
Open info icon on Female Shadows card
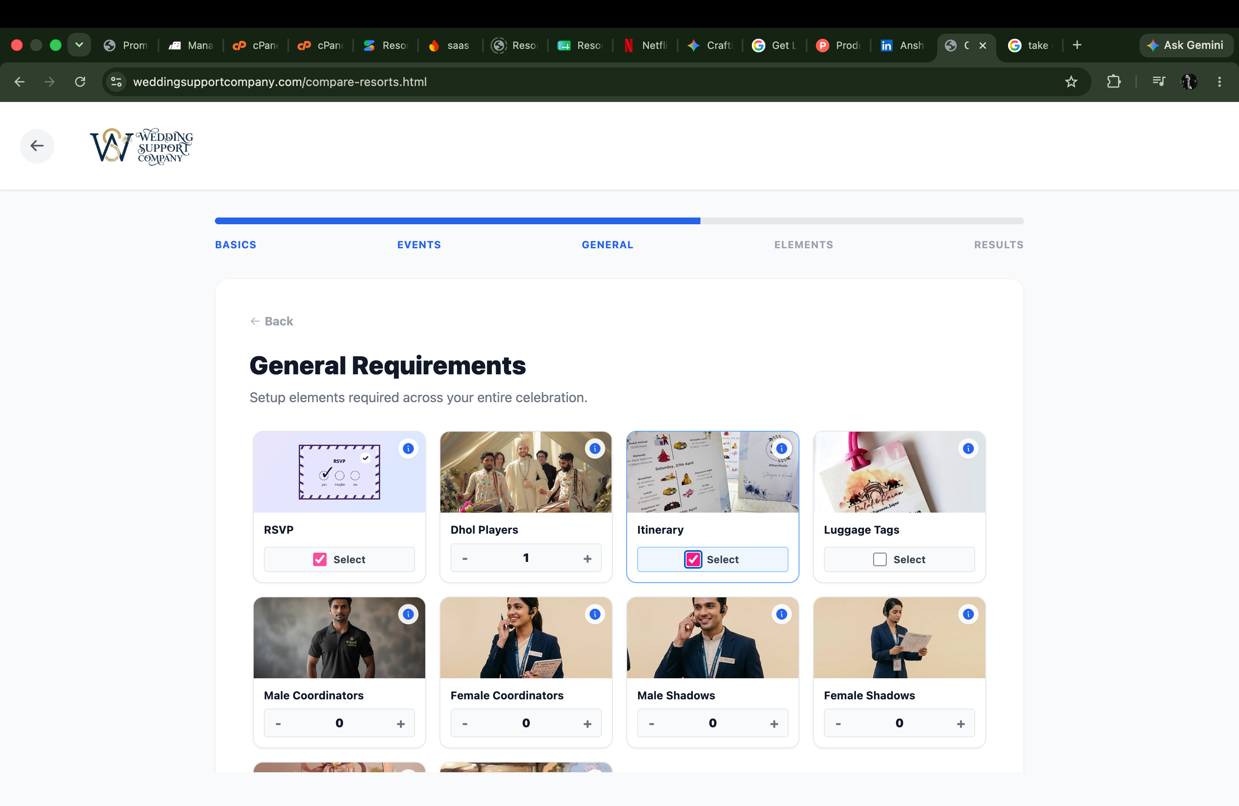[x=968, y=614]
